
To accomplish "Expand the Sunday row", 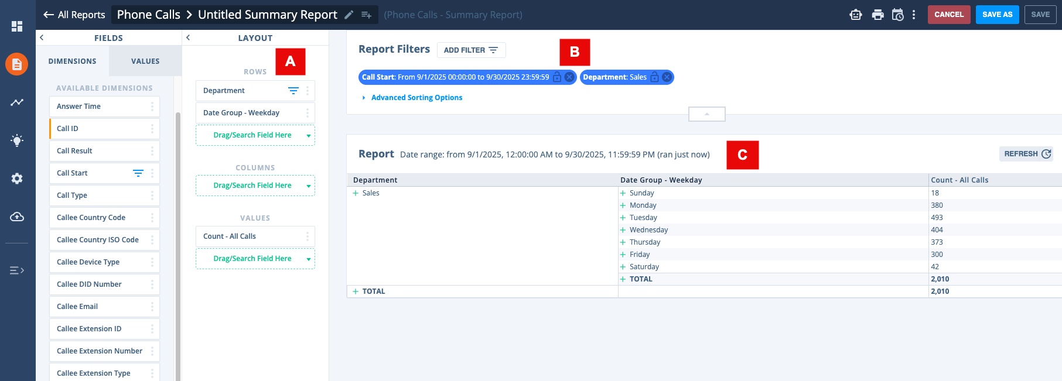I will pos(623,193).
